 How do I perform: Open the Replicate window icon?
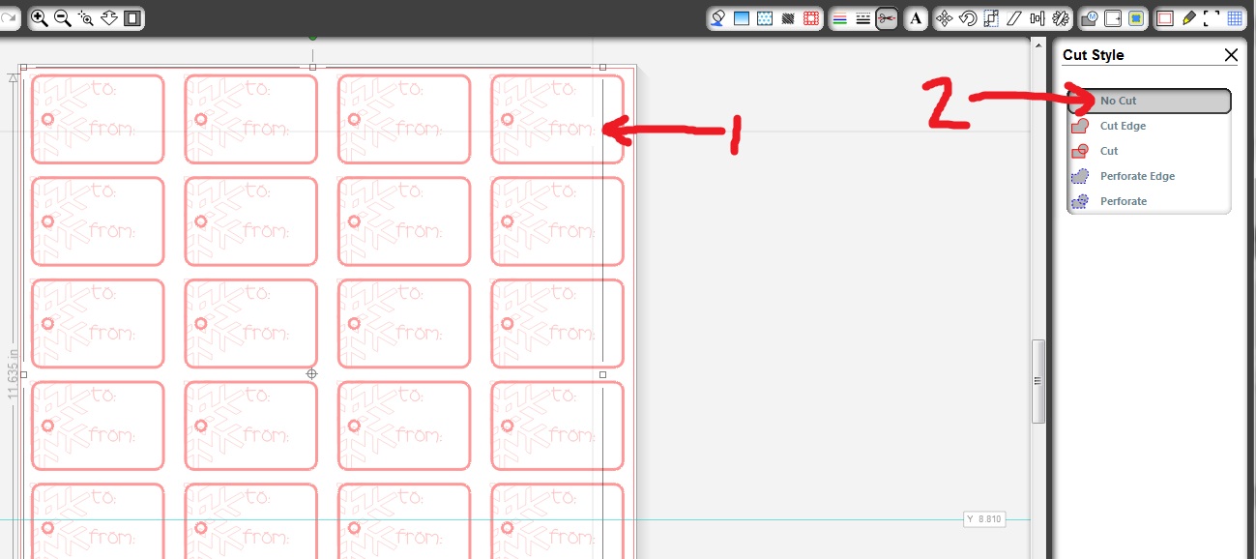click(x=1061, y=17)
